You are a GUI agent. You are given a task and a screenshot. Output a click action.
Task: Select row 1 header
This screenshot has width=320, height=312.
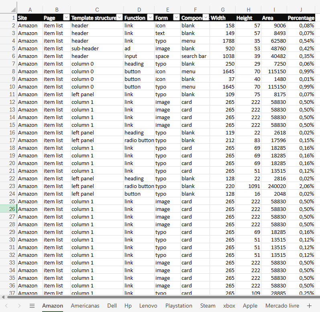[x=8, y=18]
